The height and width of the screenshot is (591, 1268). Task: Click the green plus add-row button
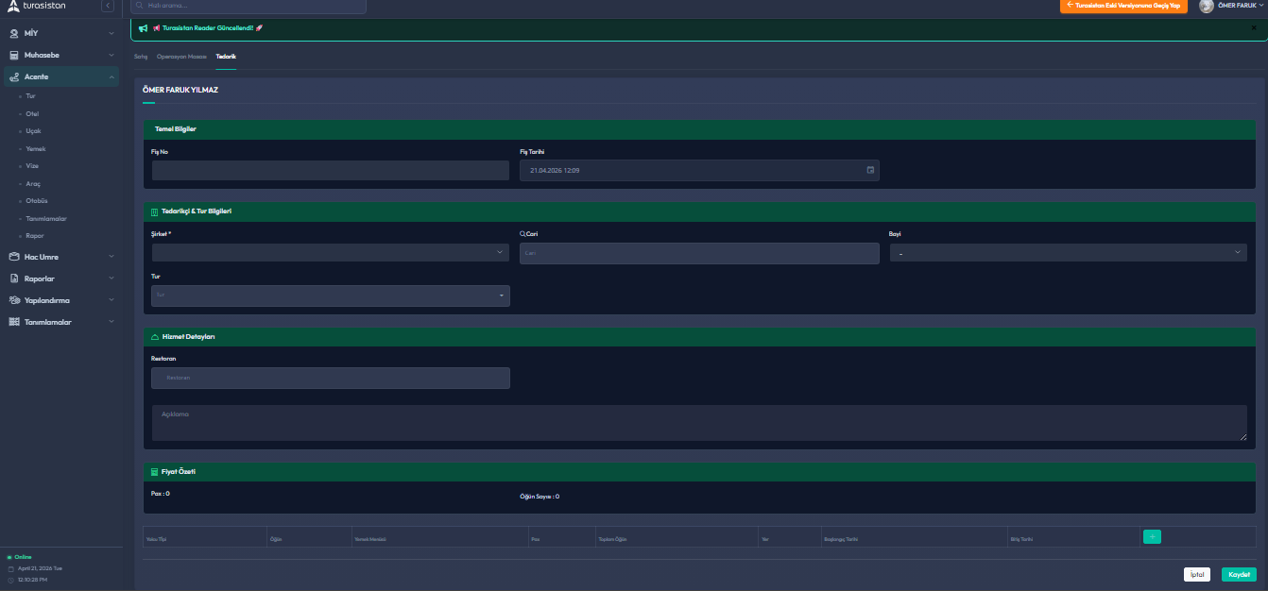point(1152,536)
